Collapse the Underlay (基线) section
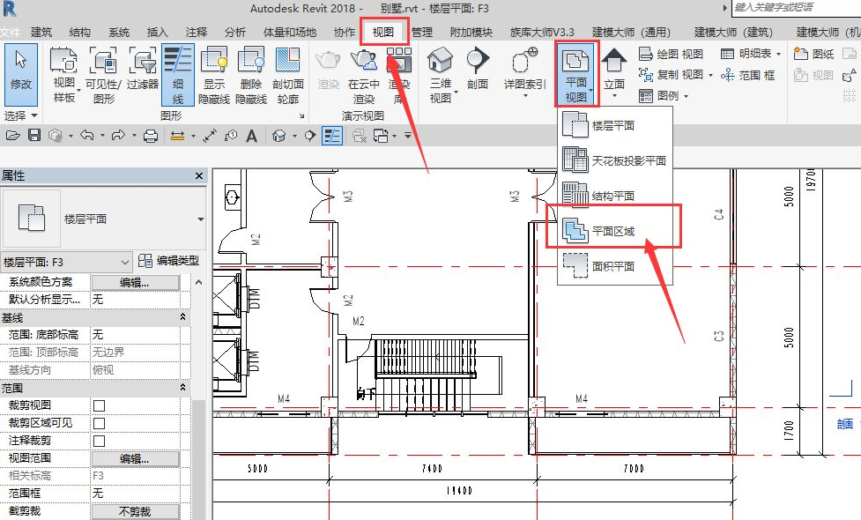Image resolution: width=861 pixels, height=520 pixels. pos(182,317)
